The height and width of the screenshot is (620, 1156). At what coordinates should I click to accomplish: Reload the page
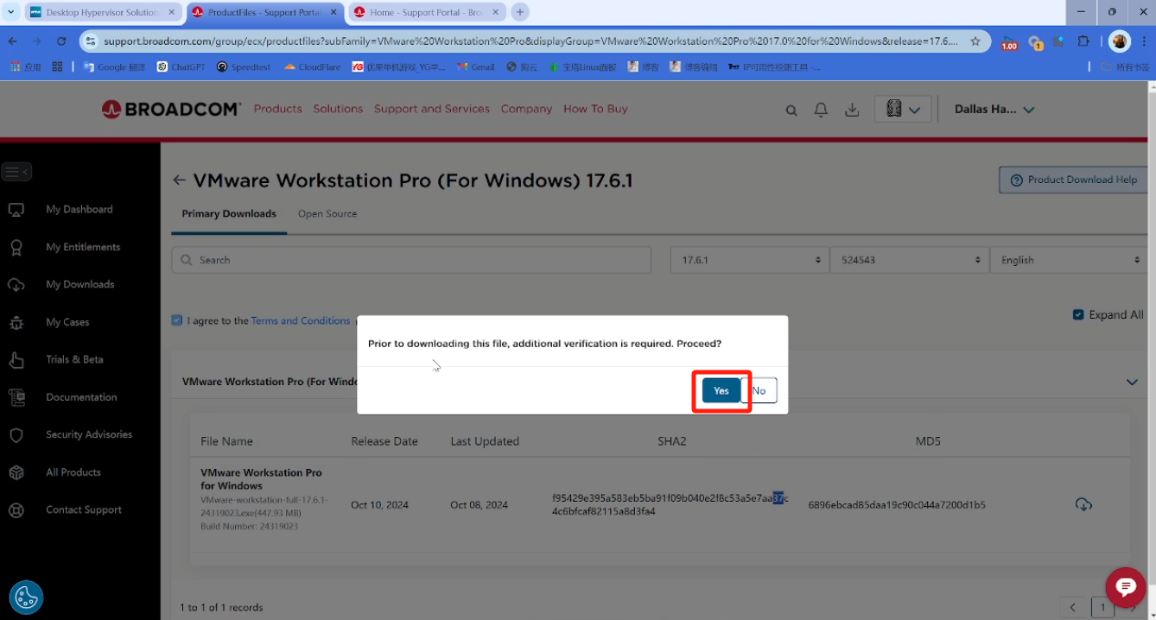click(61, 41)
